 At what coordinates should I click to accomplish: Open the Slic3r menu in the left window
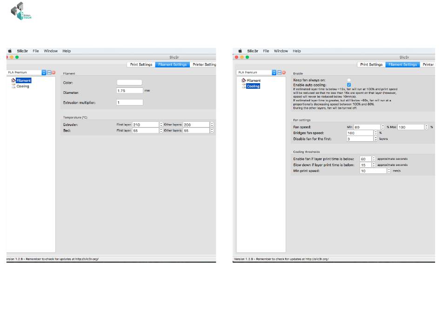click(22, 51)
